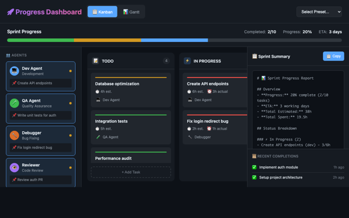Click the ETA 3 days stat
Image resolution: width=349 pixels, height=218 pixels.
coord(330,32)
